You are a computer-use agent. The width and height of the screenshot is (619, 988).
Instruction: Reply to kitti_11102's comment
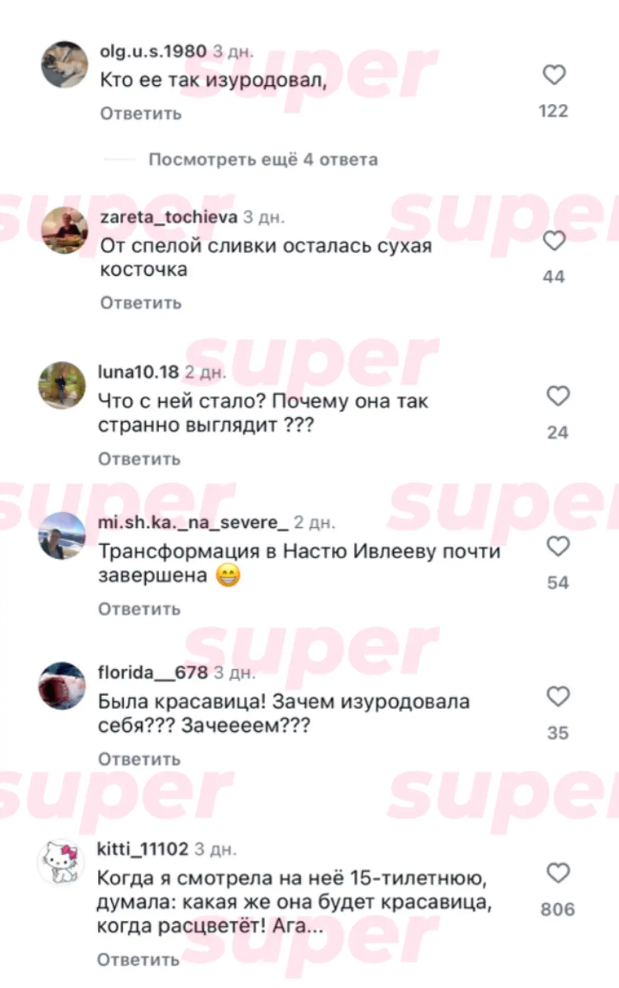click(x=138, y=959)
